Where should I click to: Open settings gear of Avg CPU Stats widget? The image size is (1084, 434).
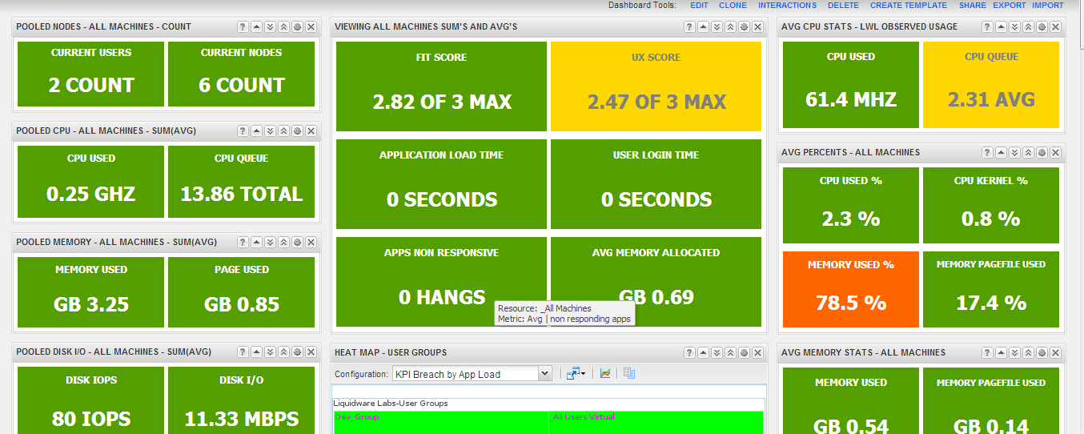click(1042, 26)
